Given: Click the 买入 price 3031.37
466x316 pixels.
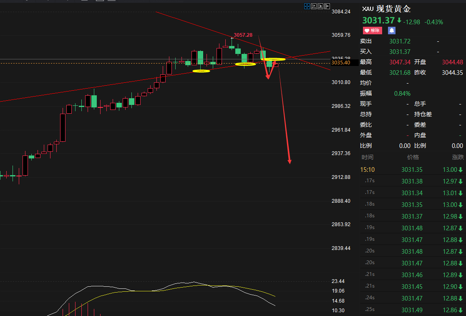Looking at the screenshot, I should pos(400,51).
